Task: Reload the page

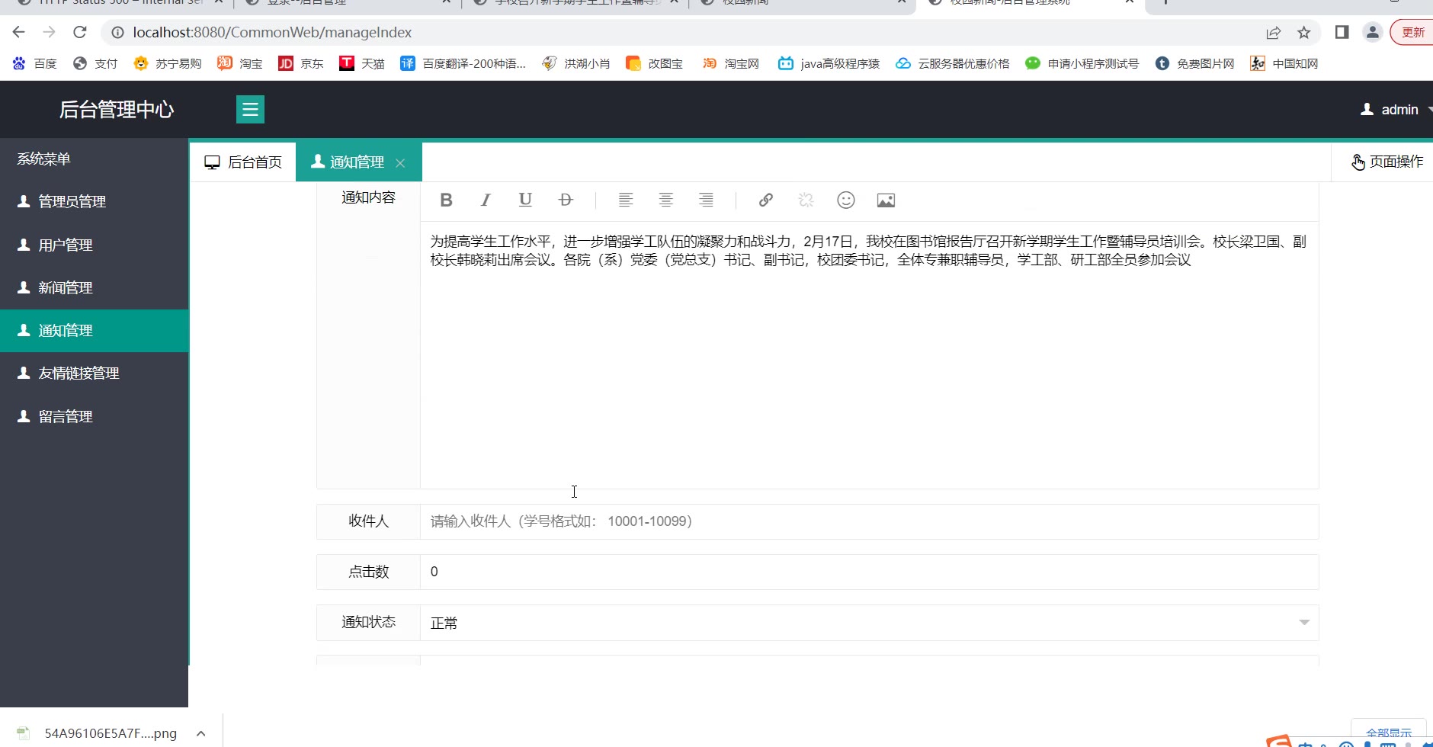Action: 80,32
